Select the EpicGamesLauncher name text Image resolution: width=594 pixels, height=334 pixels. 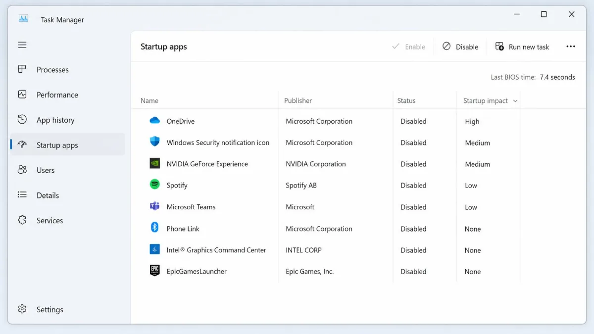[197, 271]
